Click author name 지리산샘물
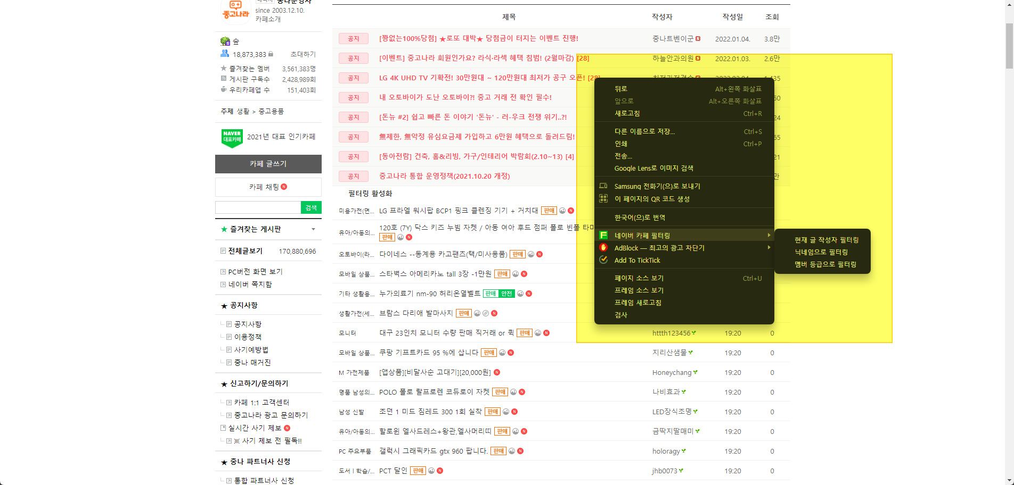This screenshot has height=485, width=1014. 669,353
